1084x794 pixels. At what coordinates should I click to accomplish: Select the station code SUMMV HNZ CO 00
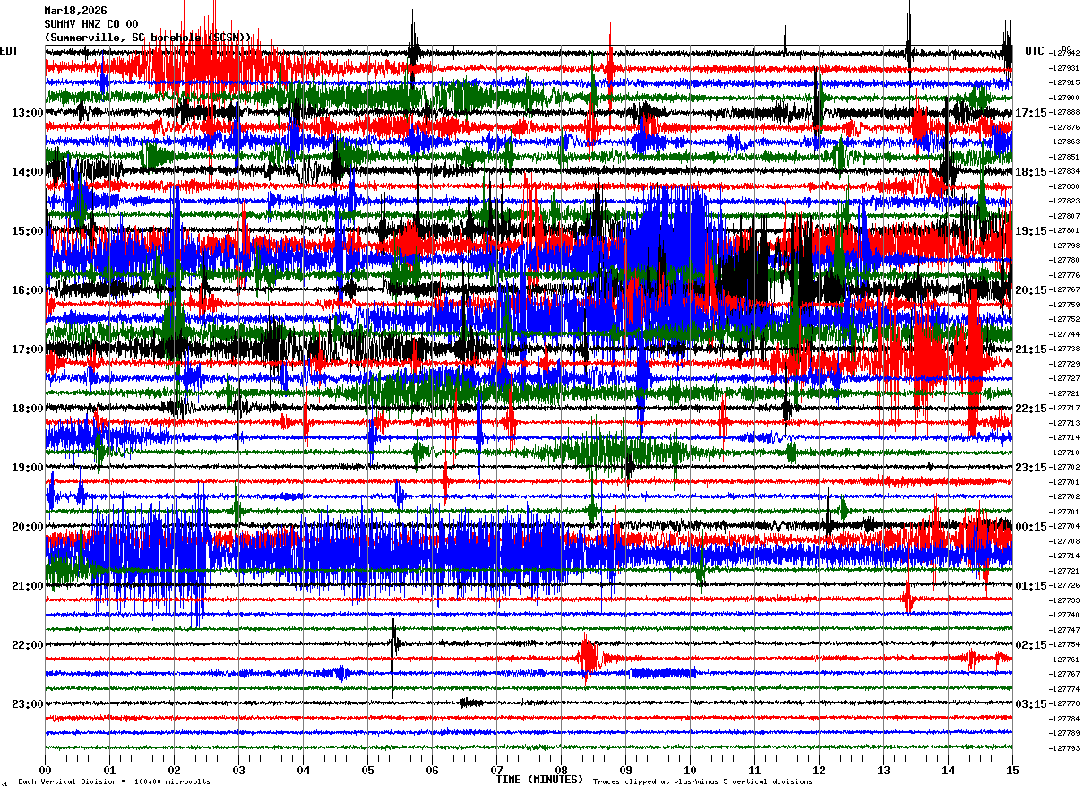tap(91, 24)
